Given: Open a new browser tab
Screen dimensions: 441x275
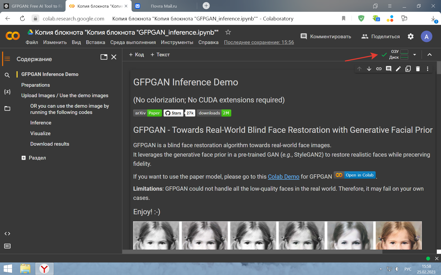Looking at the screenshot, I should [x=206, y=6].
